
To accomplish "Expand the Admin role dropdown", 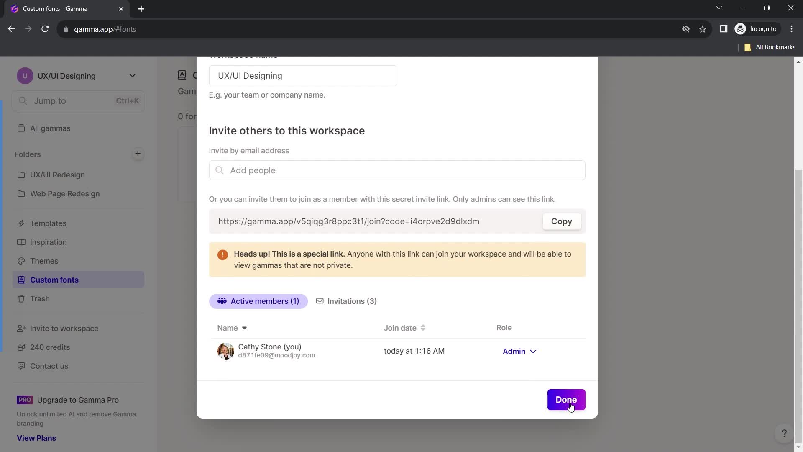I will coord(519,351).
